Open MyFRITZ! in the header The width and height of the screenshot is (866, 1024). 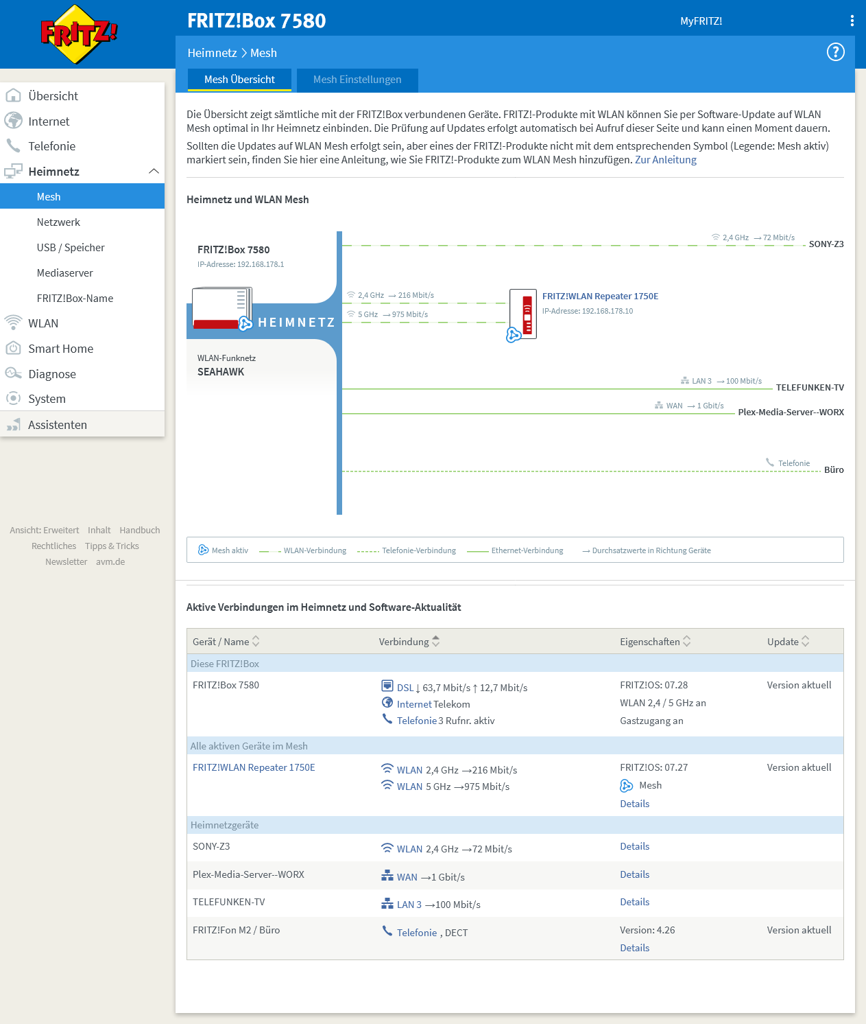(700, 21)
